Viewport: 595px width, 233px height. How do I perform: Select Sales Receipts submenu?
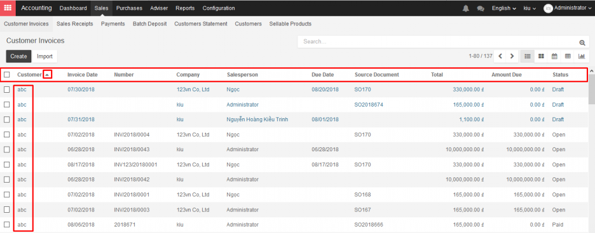coord(75,24)
